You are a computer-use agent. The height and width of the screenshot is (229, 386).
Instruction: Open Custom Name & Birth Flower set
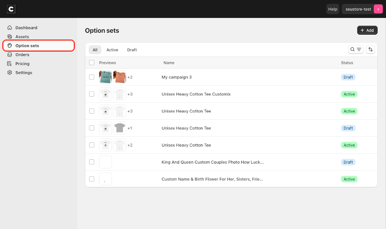[x=212, y=179]
